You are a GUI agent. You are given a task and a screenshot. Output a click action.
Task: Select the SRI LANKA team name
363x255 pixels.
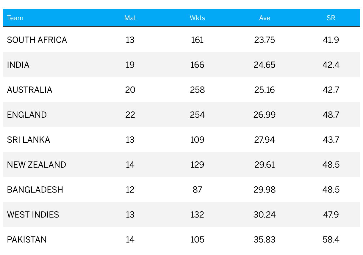pos(29,140)
